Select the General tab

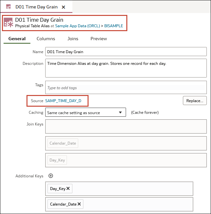pyautogui.click(x=17, y=39)
